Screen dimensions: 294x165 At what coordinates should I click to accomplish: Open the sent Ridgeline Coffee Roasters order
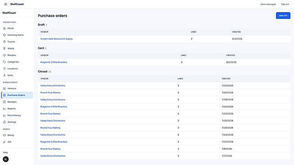[x=53, y=62]
